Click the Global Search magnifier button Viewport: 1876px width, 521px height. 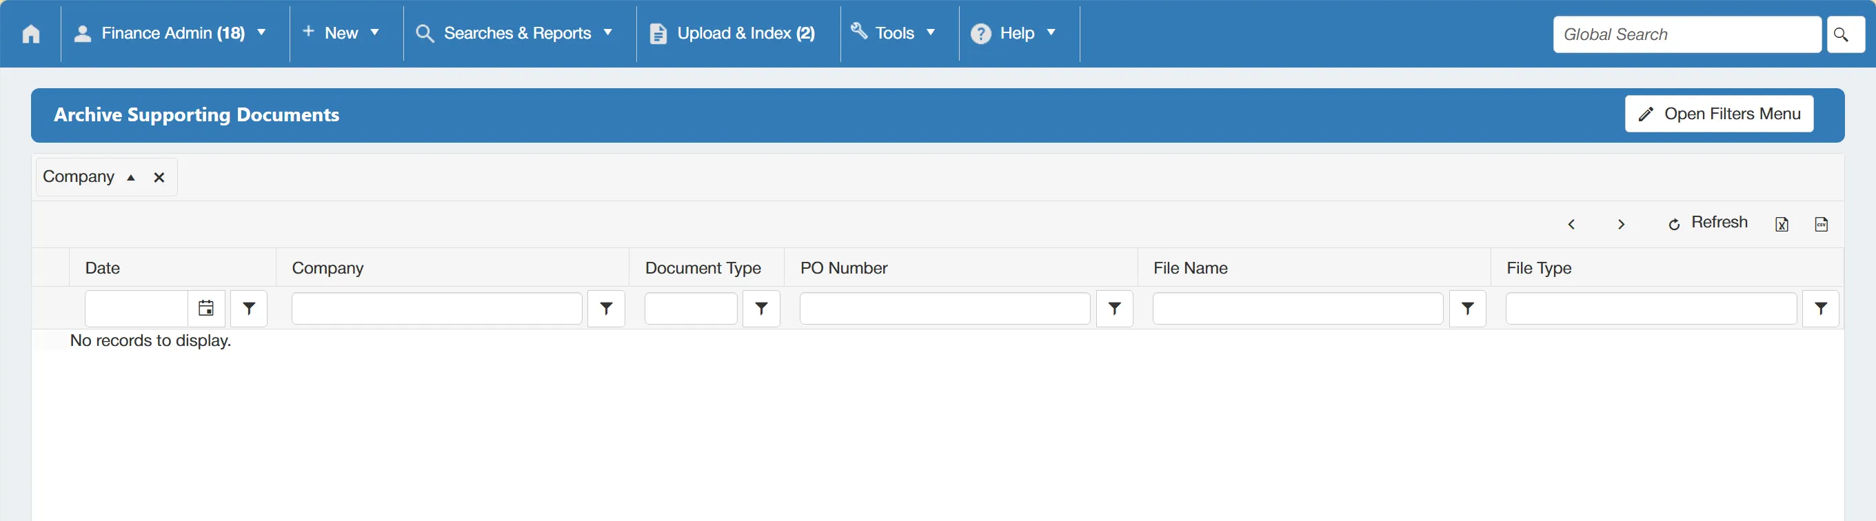tap(1846, 34)
